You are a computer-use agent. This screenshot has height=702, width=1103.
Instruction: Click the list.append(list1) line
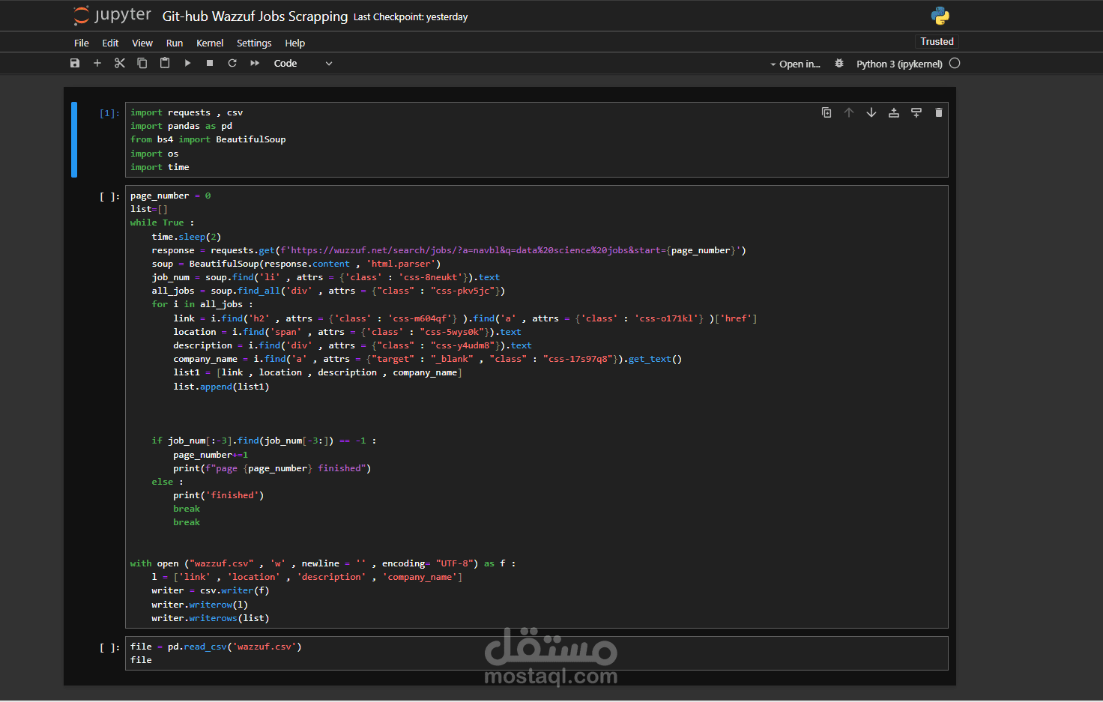[221, 387]
